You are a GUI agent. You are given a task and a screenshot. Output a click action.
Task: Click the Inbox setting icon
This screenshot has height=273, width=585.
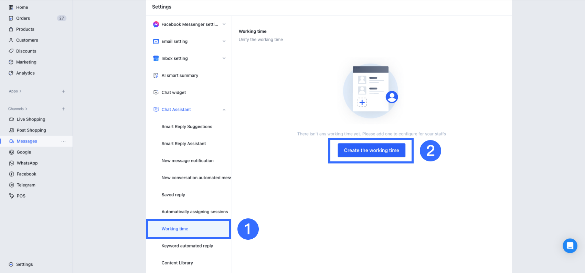coord(156,58)
